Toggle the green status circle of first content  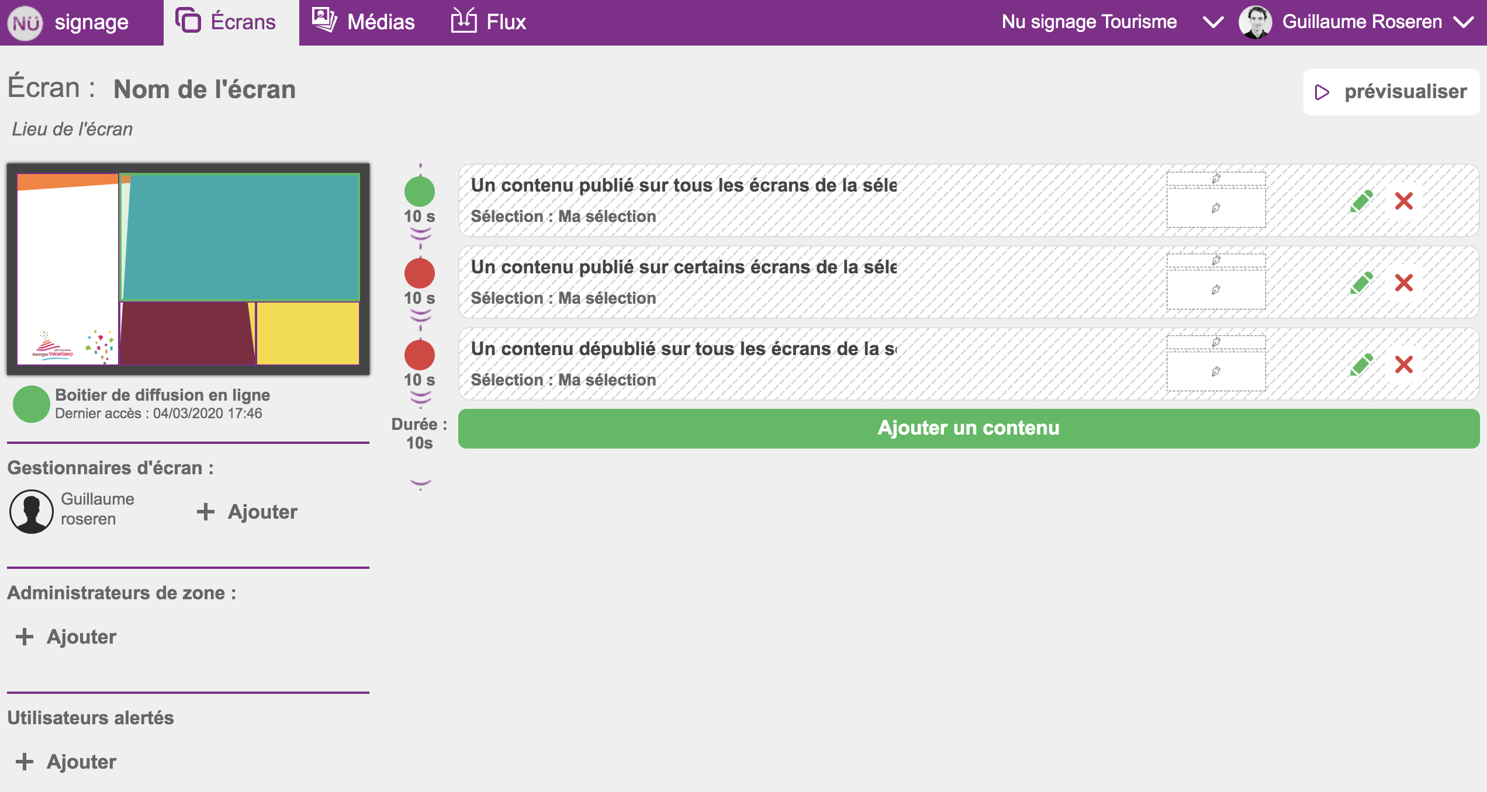point(420,191)
